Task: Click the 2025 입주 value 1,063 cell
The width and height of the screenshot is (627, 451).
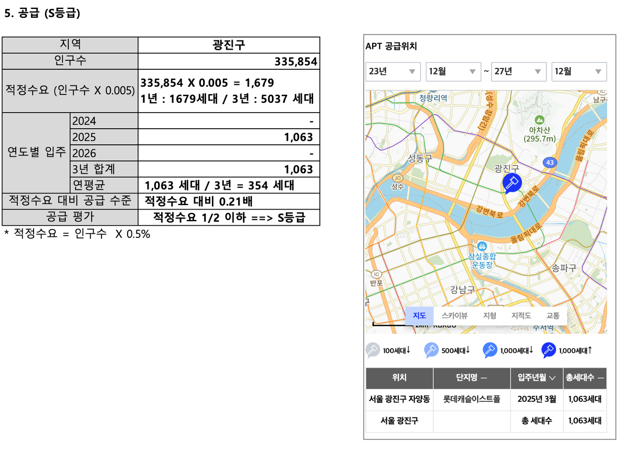Action: [229, 137]
